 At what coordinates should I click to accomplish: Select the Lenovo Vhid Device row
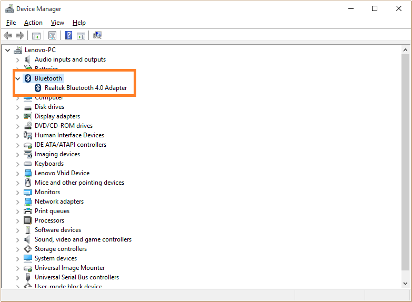click(x=62, y=173)
